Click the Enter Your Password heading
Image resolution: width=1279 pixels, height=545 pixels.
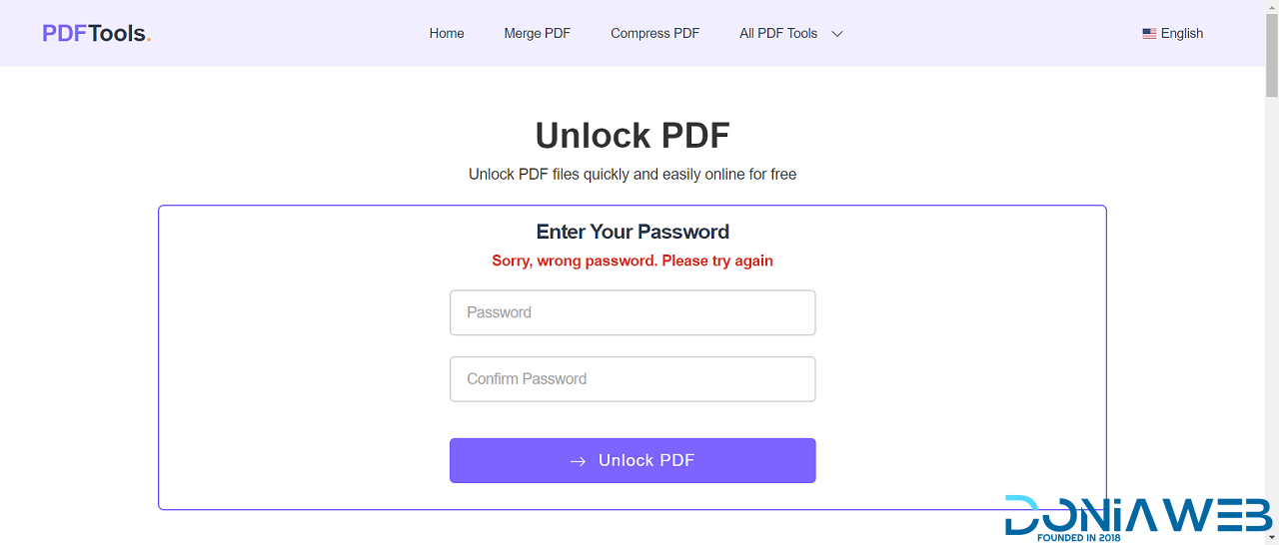(x=633, y=232)
